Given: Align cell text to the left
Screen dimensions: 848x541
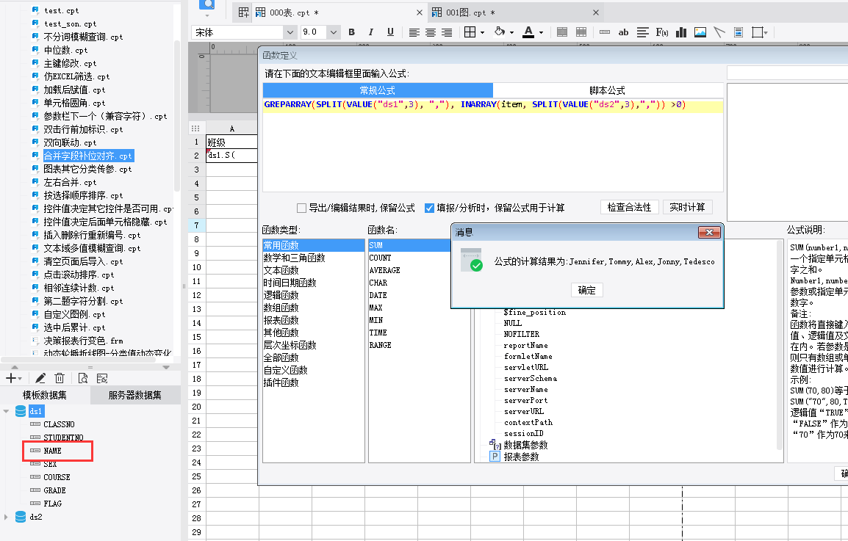Looking at the screenshot, I should [x=414, y=32].
